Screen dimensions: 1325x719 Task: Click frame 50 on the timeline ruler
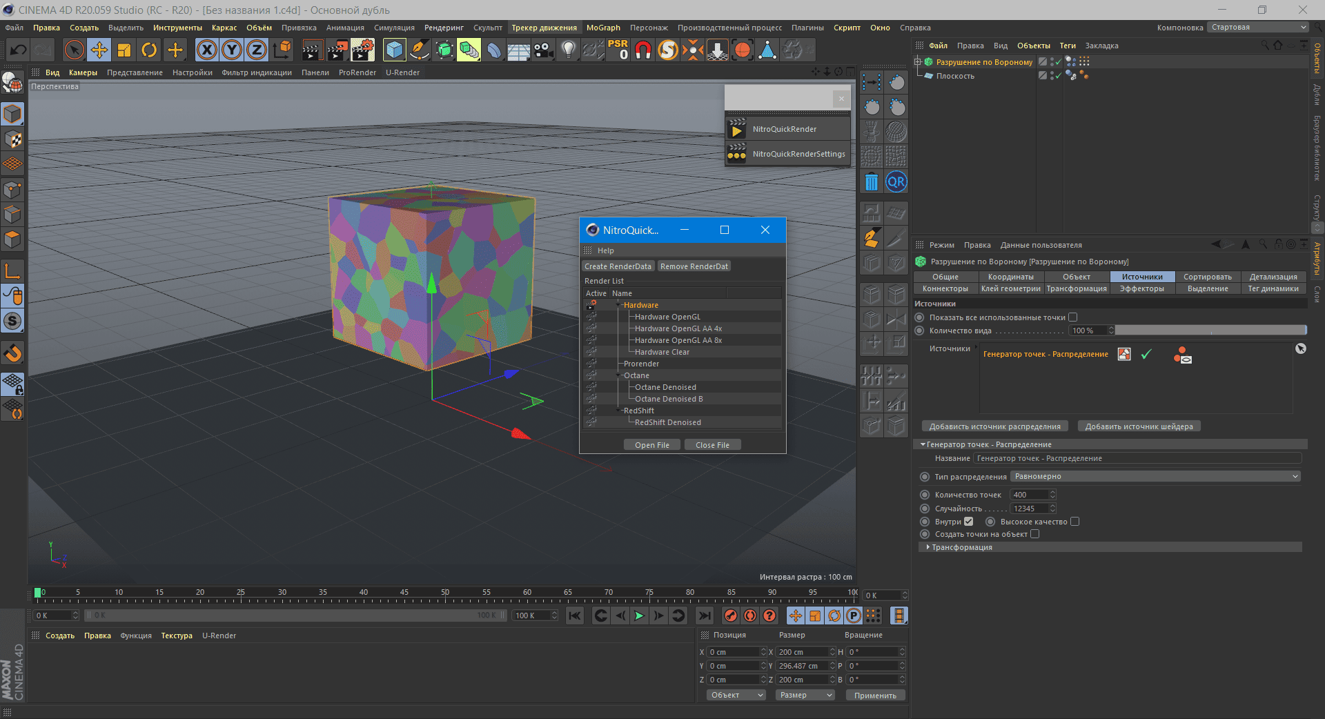[x=445, y=593]
